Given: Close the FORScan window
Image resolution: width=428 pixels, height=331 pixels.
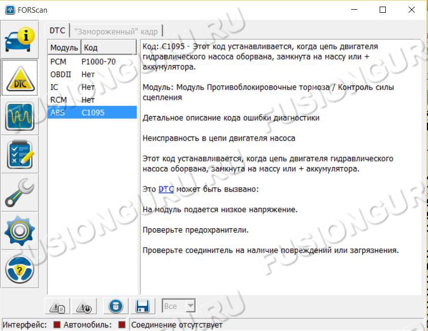Looking at the screenshot, I should click(x=412, y=10).
